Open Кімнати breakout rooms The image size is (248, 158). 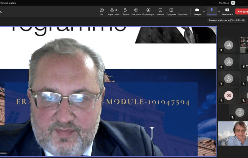160,12
